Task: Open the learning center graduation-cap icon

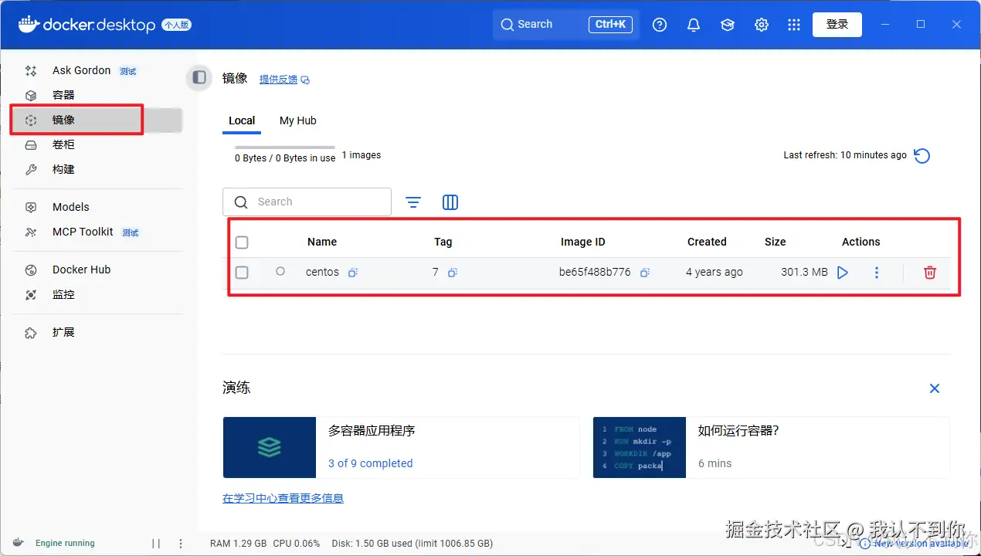Action: click(727, 24)
